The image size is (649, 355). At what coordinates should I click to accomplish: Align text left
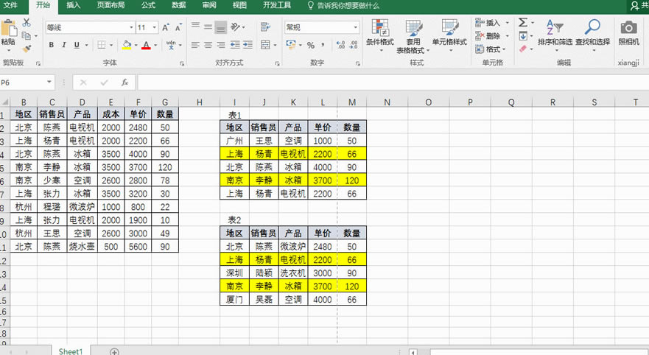click(x=195, y=45)
